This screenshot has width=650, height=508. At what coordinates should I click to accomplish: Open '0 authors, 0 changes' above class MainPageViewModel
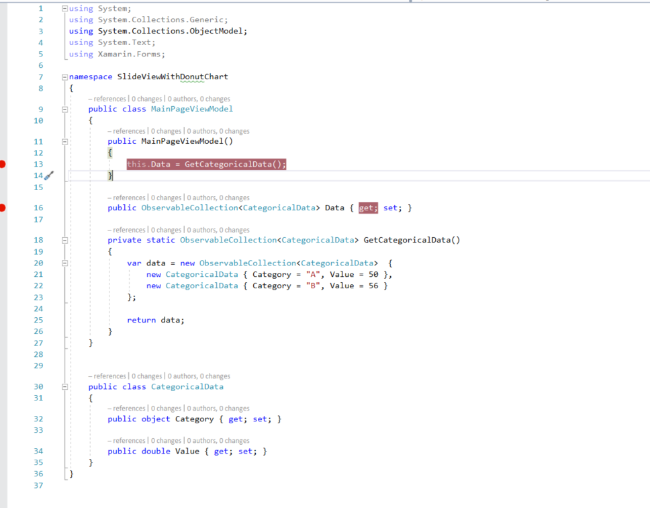tap(199, 99)
